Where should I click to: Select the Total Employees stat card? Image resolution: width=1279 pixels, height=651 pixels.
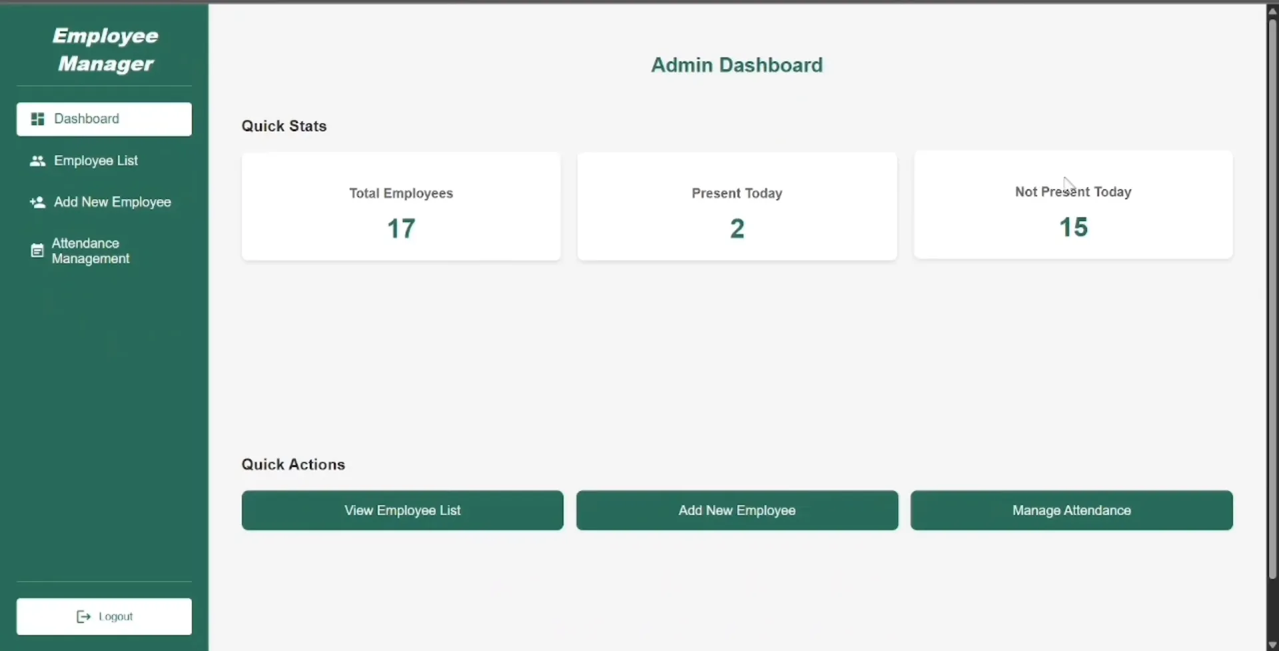(x=401, y=207)
